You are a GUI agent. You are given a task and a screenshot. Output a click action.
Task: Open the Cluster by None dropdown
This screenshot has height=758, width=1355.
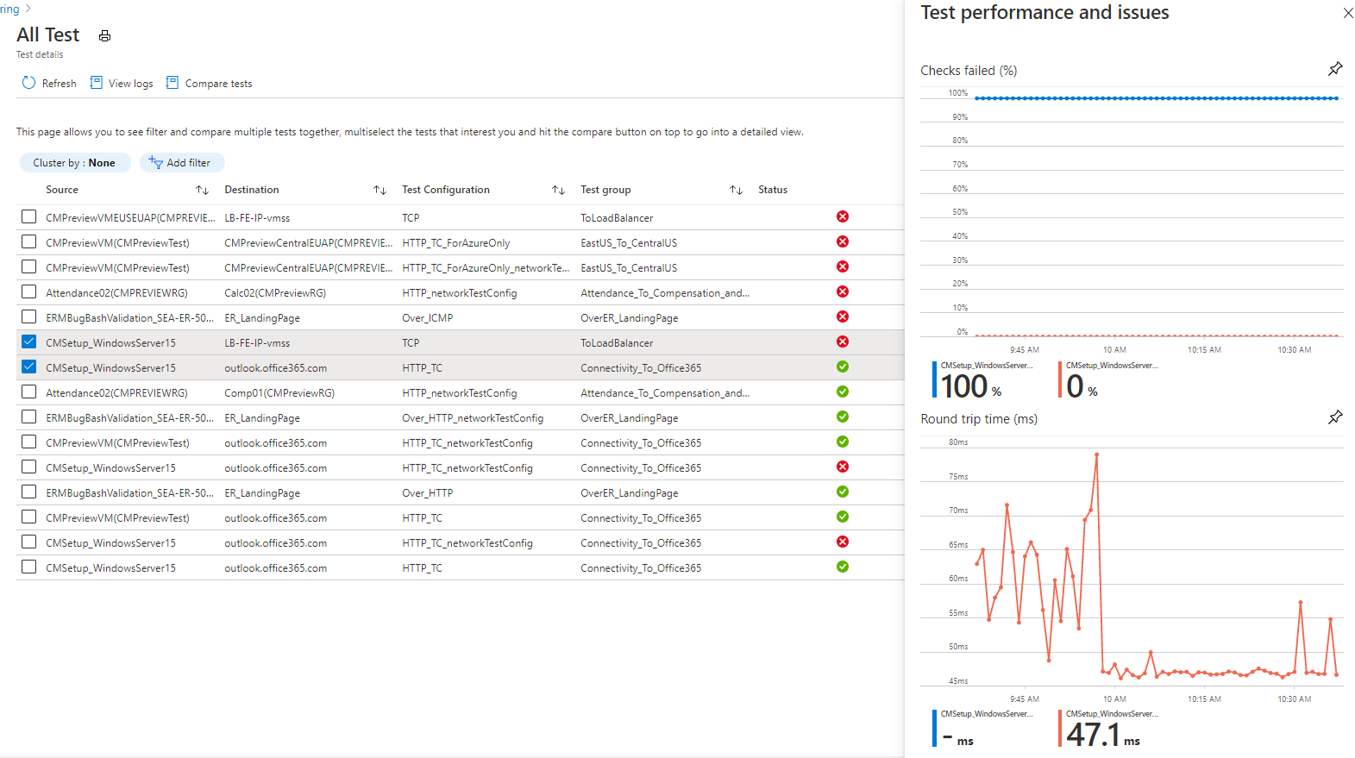[x=75, y=163]
